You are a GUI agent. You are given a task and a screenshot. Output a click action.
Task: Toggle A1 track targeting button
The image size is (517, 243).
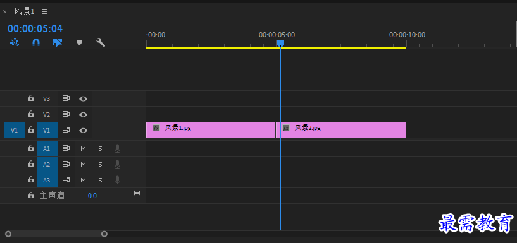pos(47,148)
